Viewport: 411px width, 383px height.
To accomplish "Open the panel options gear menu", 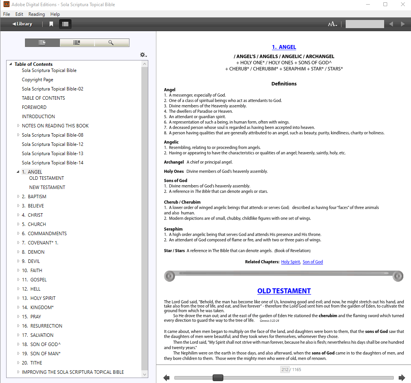I will pyautogui.click(x=143, y=55).
